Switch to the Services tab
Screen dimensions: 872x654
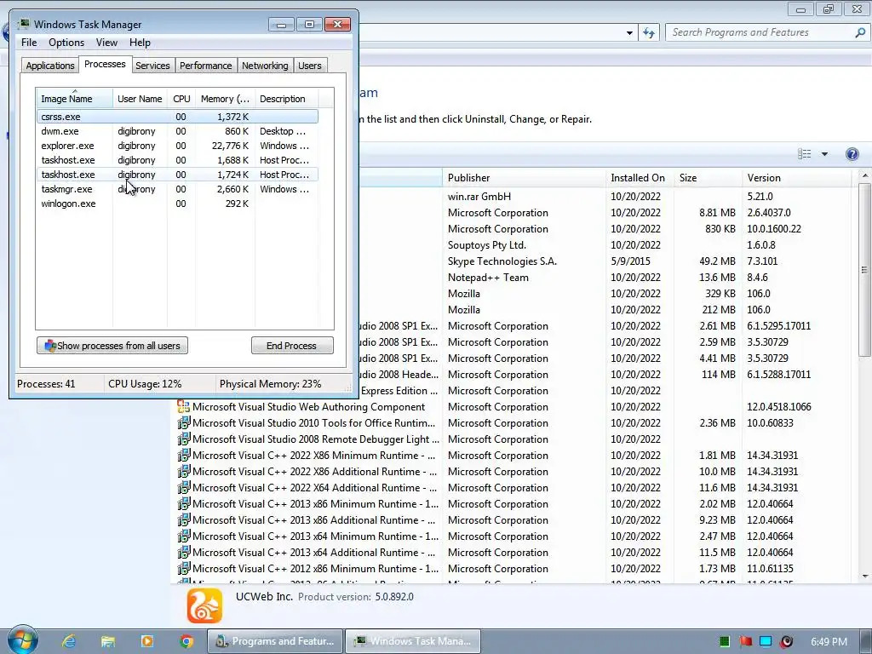152,66
